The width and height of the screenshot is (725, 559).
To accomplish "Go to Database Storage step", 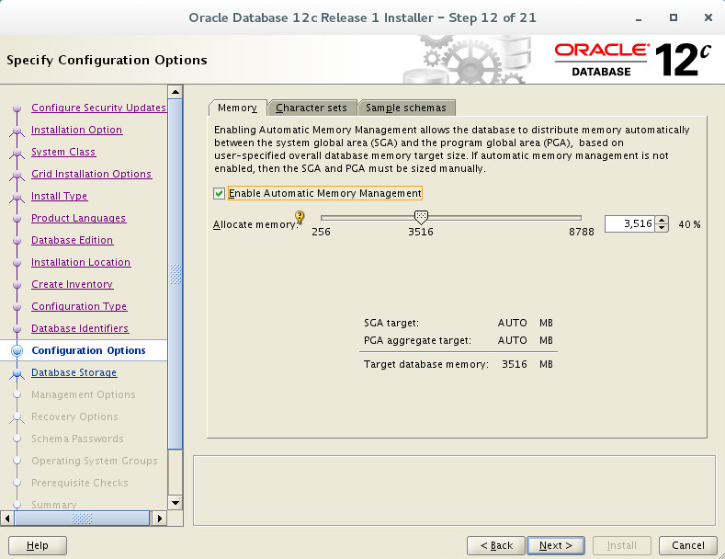I will click(74, 372).
